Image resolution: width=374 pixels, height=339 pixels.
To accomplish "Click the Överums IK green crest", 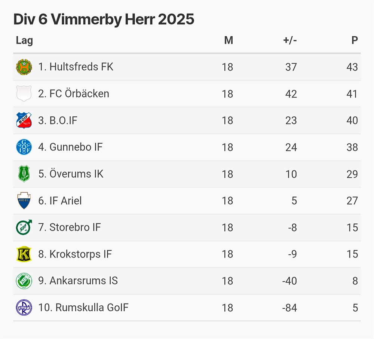I will pos(24,174).
